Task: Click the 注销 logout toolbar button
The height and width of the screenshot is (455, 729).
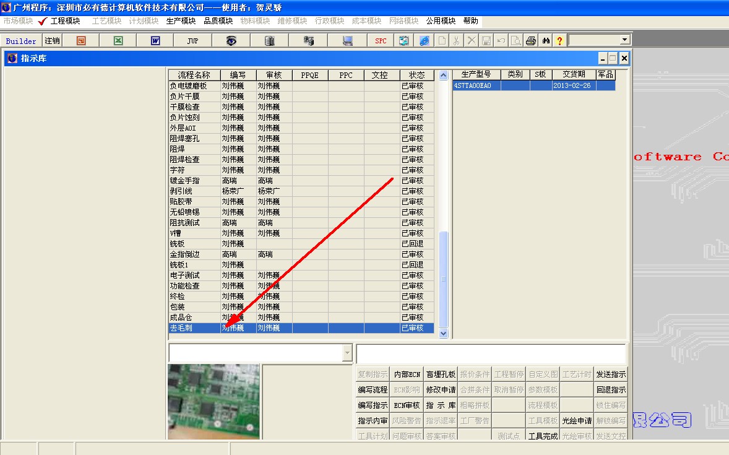Action: tap(52, 41)
